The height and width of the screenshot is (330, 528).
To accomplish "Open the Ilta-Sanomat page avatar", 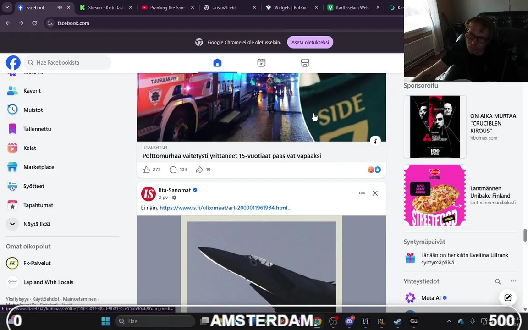I will [148, 193].
